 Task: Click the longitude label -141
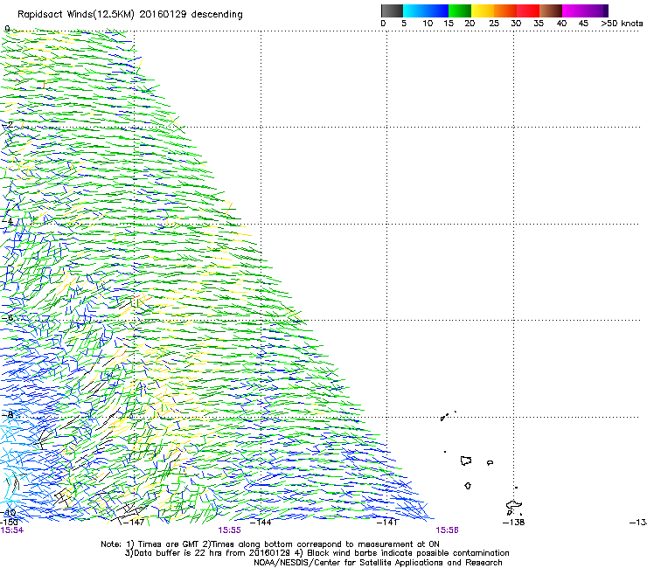(387, 523)
